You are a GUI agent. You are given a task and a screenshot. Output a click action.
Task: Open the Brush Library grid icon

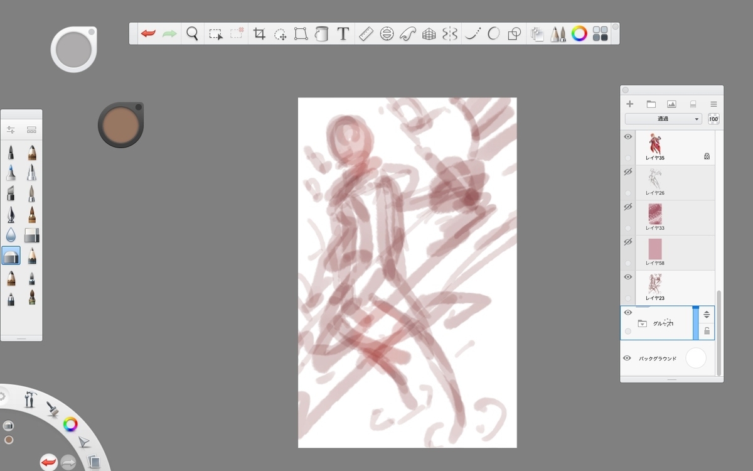point(601,34)
